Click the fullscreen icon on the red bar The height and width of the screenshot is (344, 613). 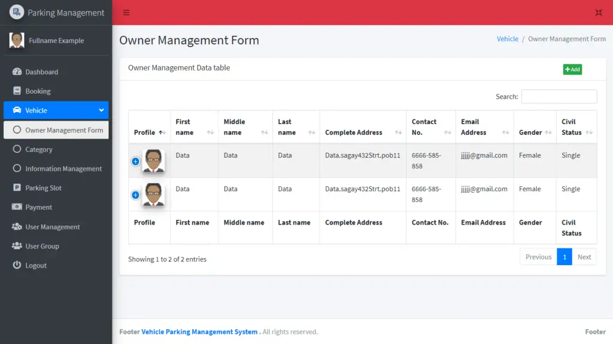coord(599,12)
